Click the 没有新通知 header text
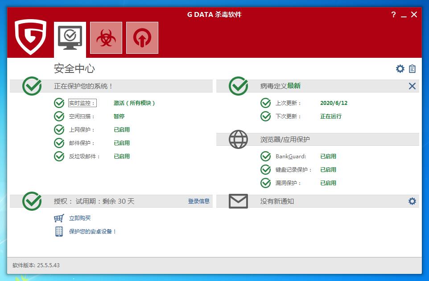429x281 pixels. pos(277,201)
